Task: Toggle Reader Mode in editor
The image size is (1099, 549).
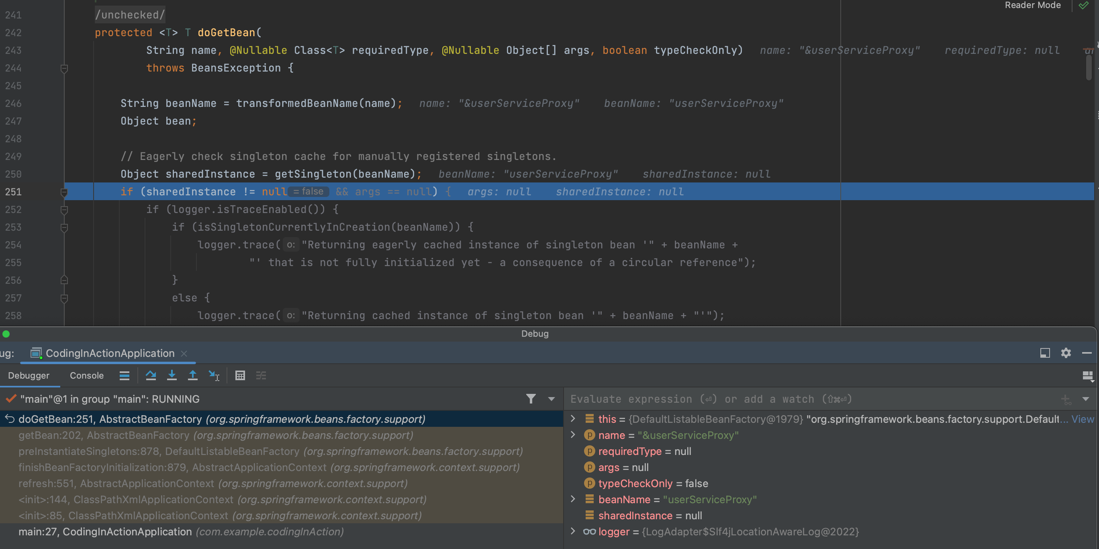Action: tap(1032, 5)
